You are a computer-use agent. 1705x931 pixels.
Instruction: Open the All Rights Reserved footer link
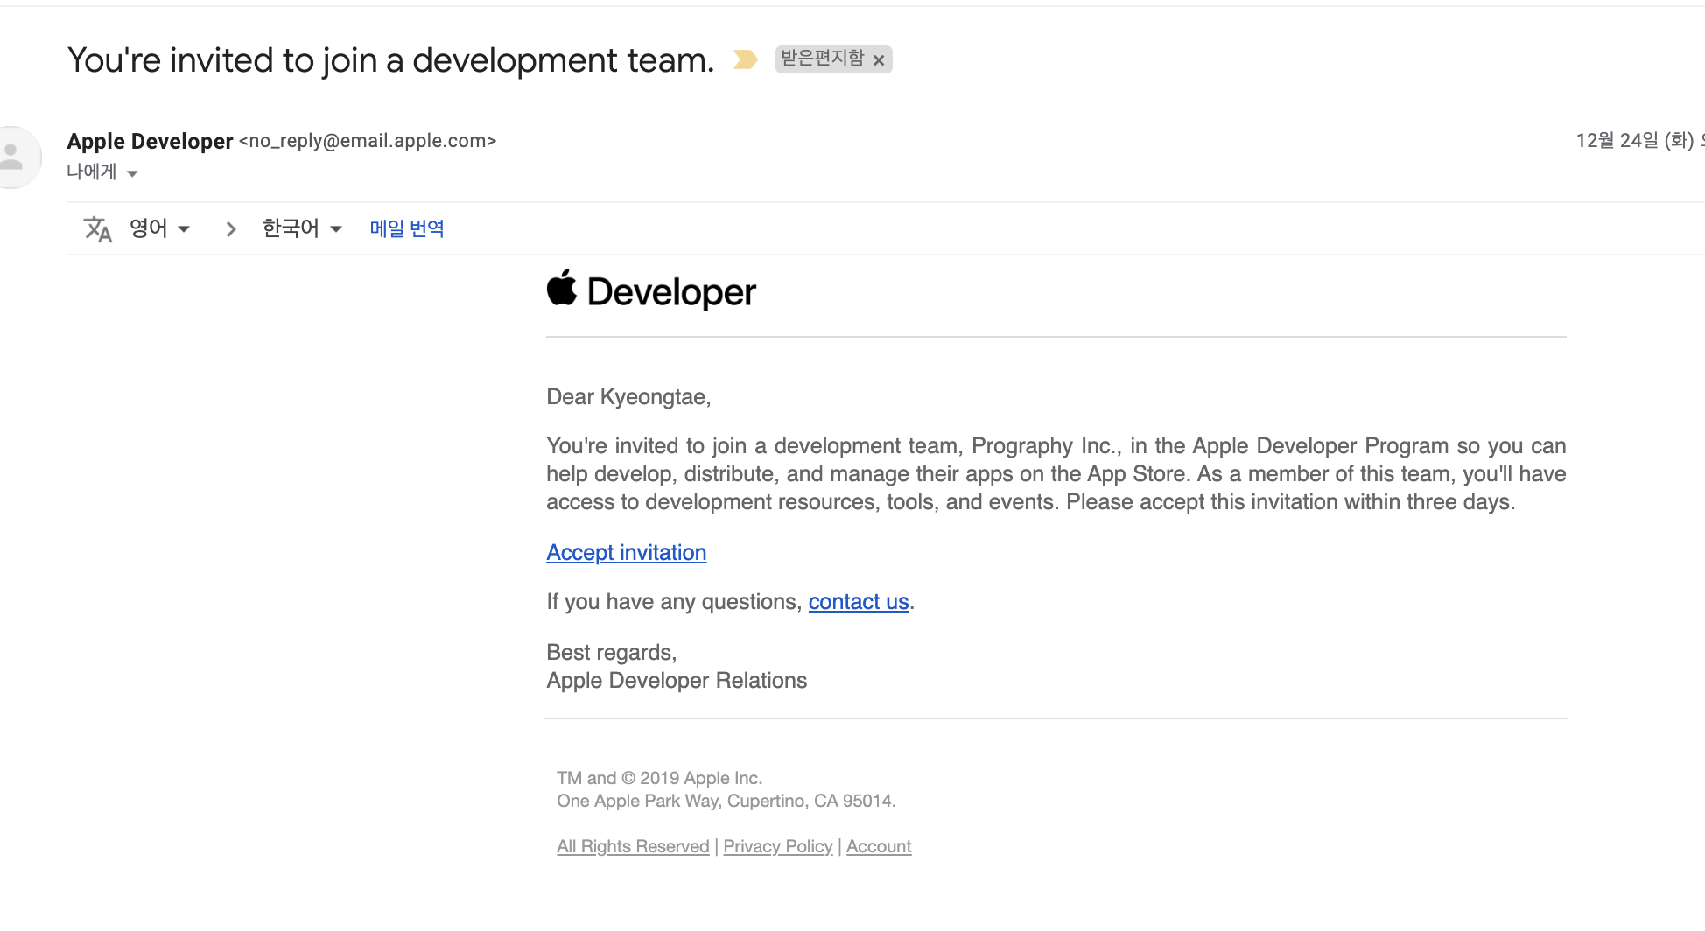(x=633, y=846)
